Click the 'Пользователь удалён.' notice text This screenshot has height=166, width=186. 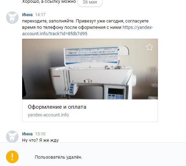[59, 157]
